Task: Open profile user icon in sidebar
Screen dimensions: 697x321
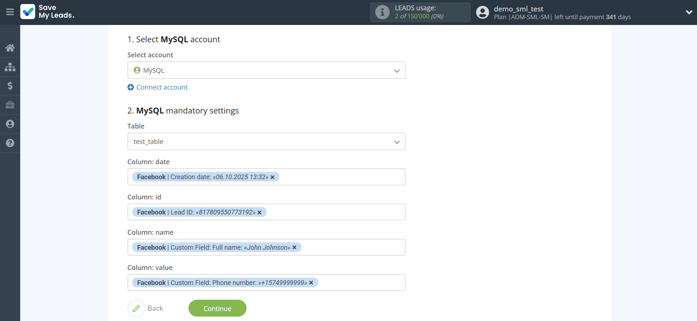Action: [10, 124]
